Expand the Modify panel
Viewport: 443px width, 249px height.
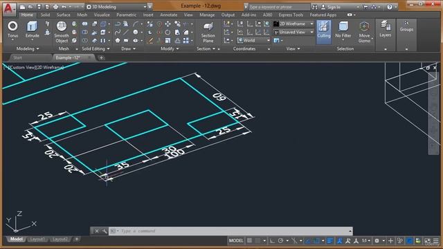[170, 49]
